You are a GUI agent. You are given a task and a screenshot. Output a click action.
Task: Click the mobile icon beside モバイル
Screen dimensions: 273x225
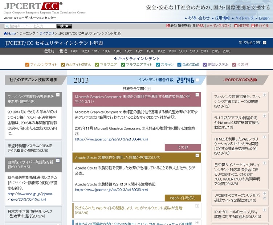click(253, 26)
